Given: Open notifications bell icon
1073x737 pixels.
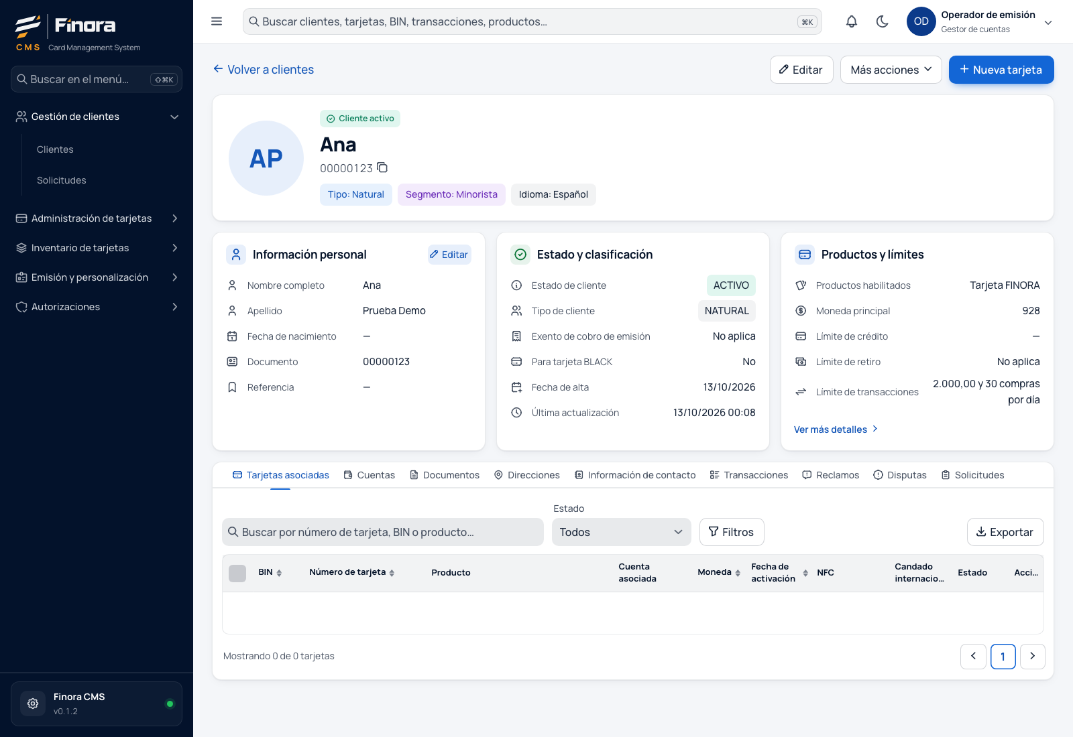Looking at the screenshot, I should point(852,21).
